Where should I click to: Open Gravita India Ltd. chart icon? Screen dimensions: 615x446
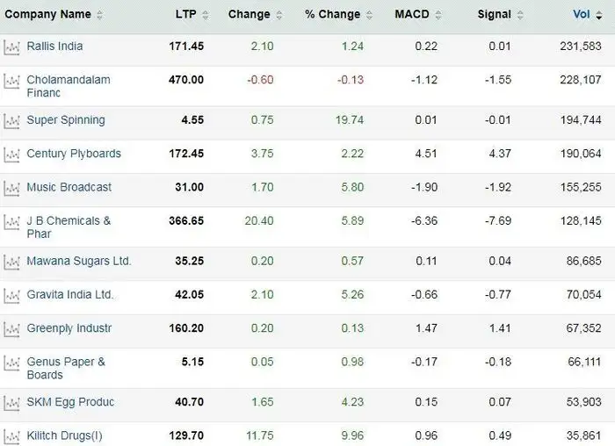click(11, 295)
